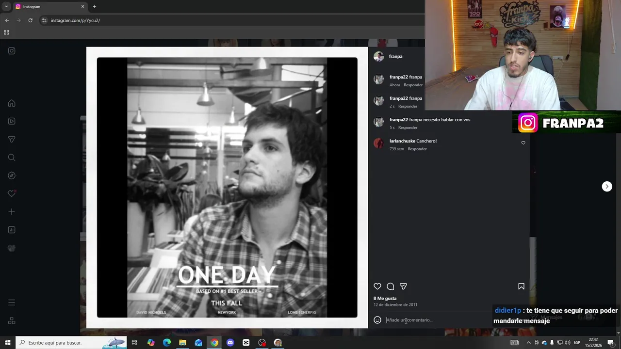Share the post with paper-plane icon
Screen dimensions: 621x349
pyautogui.click(x=403, y=286)
